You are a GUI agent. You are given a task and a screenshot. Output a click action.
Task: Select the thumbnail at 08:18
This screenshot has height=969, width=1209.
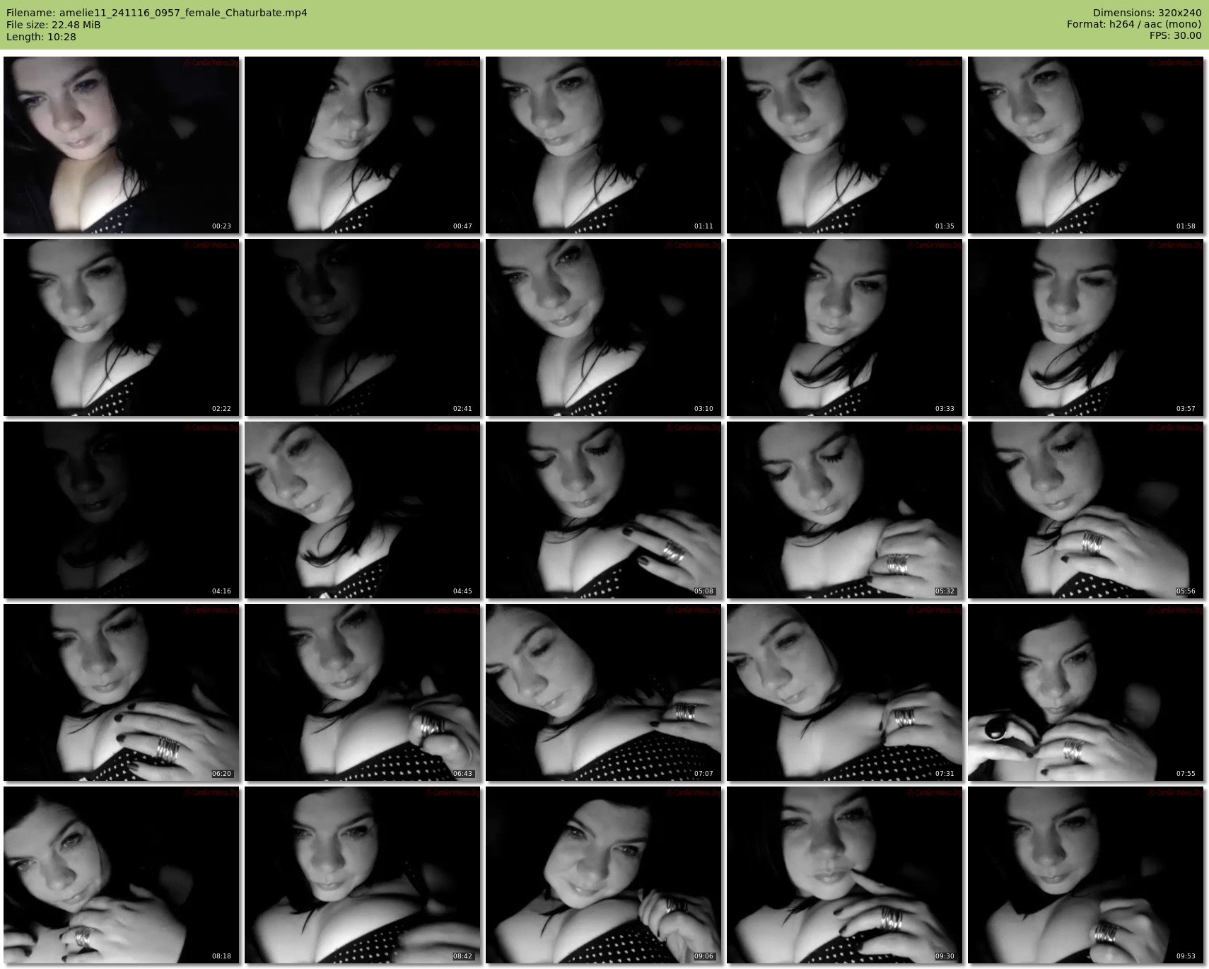(x=121, y=875)
